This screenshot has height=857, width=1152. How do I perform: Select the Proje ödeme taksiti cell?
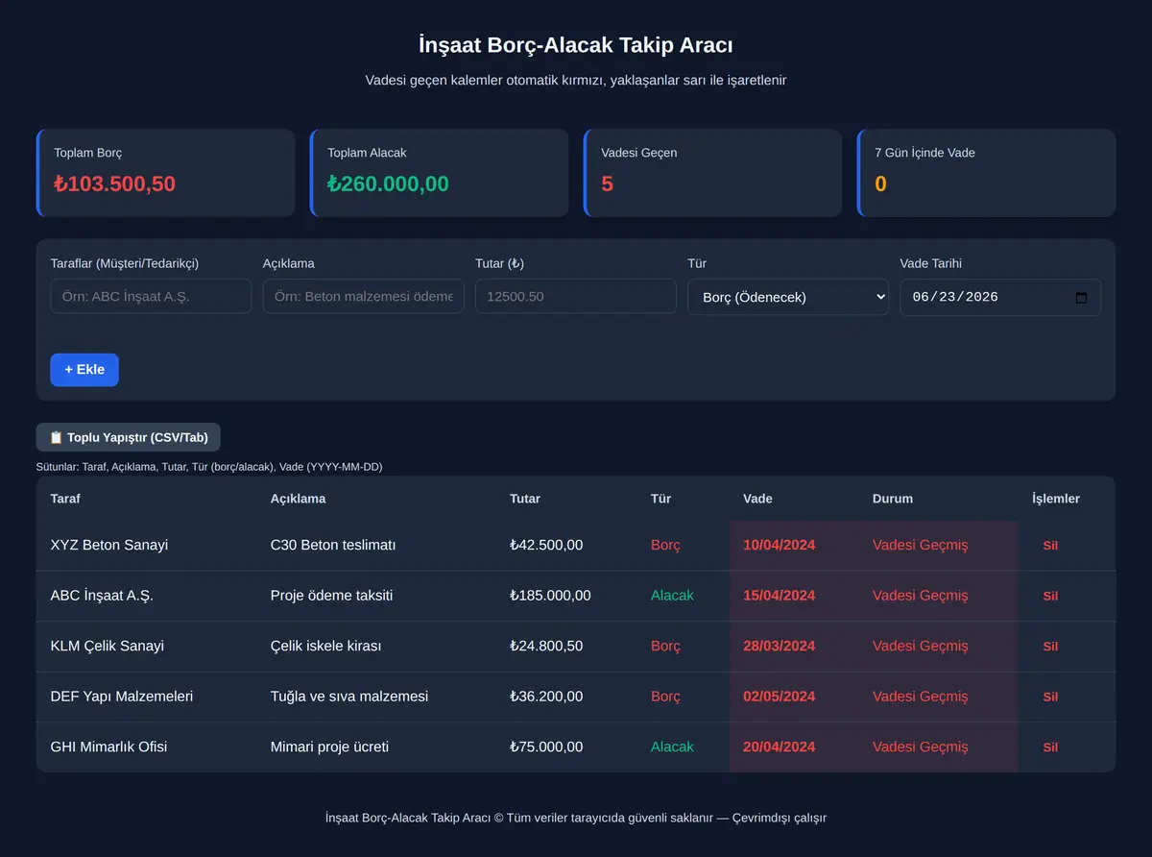tap(375, 596)
